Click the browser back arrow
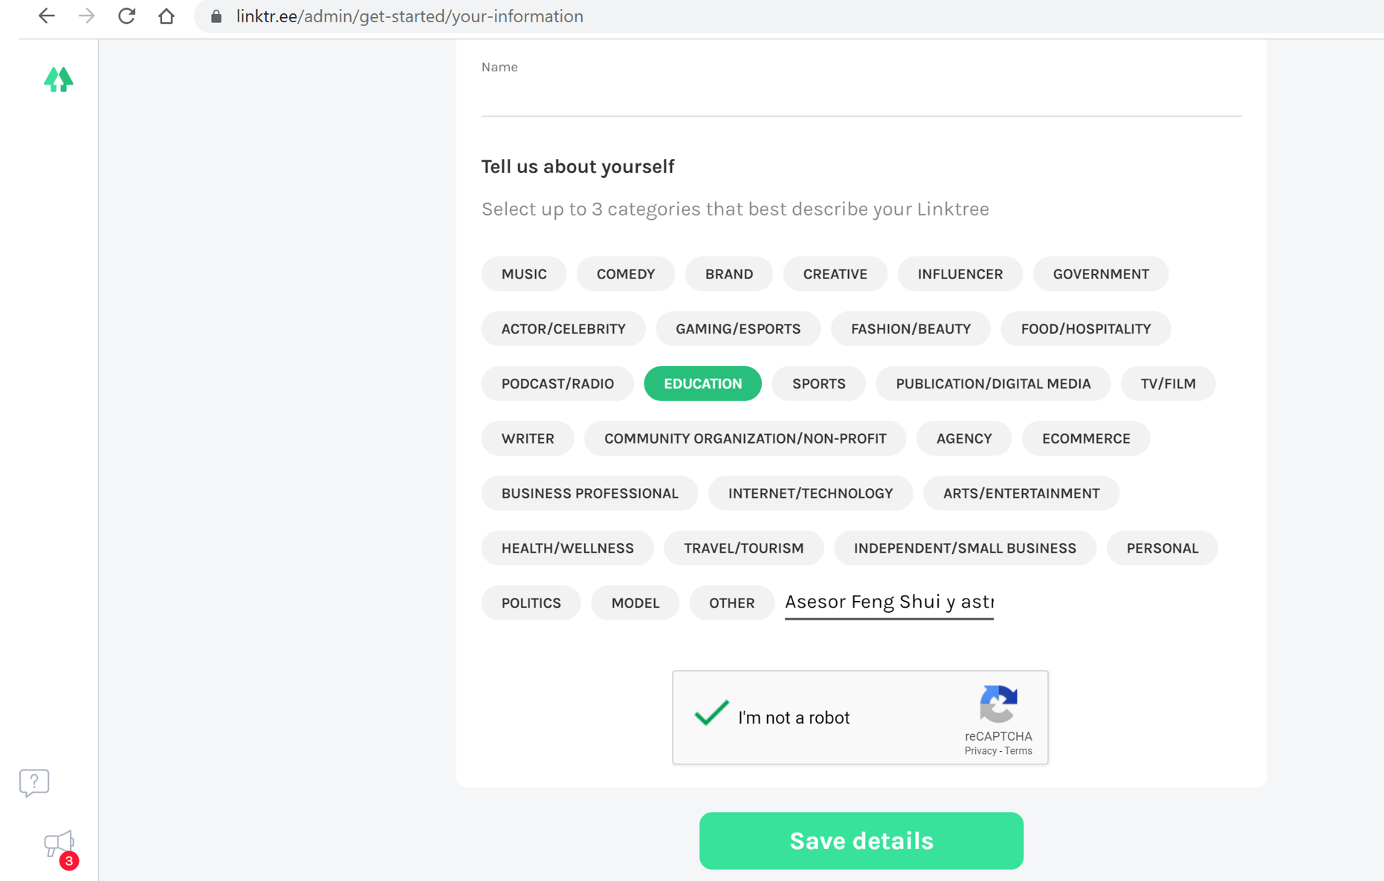 47,16
